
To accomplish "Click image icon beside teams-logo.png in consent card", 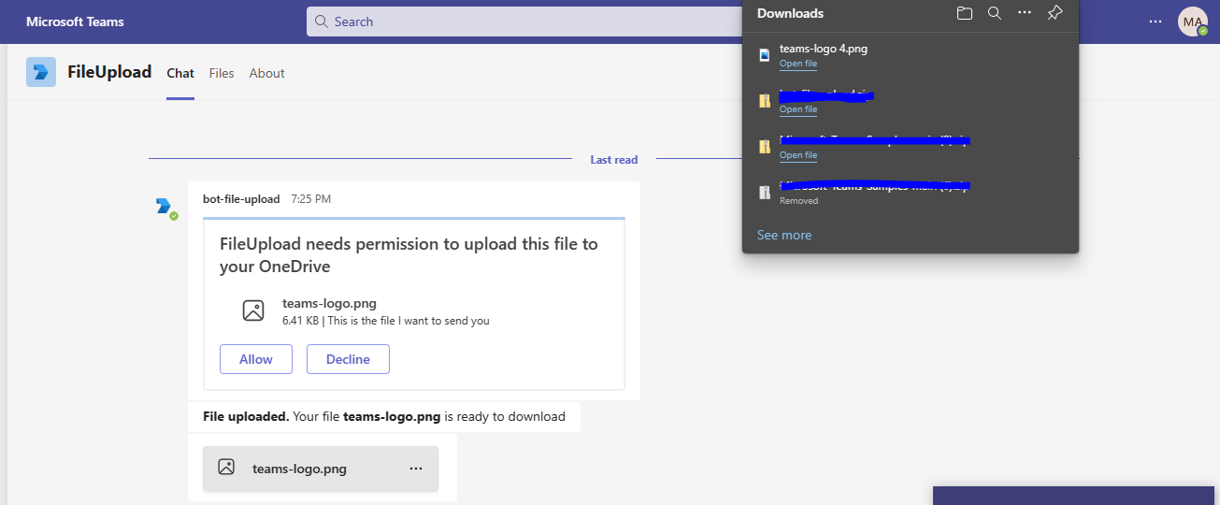I will click(x=253, y=310).
